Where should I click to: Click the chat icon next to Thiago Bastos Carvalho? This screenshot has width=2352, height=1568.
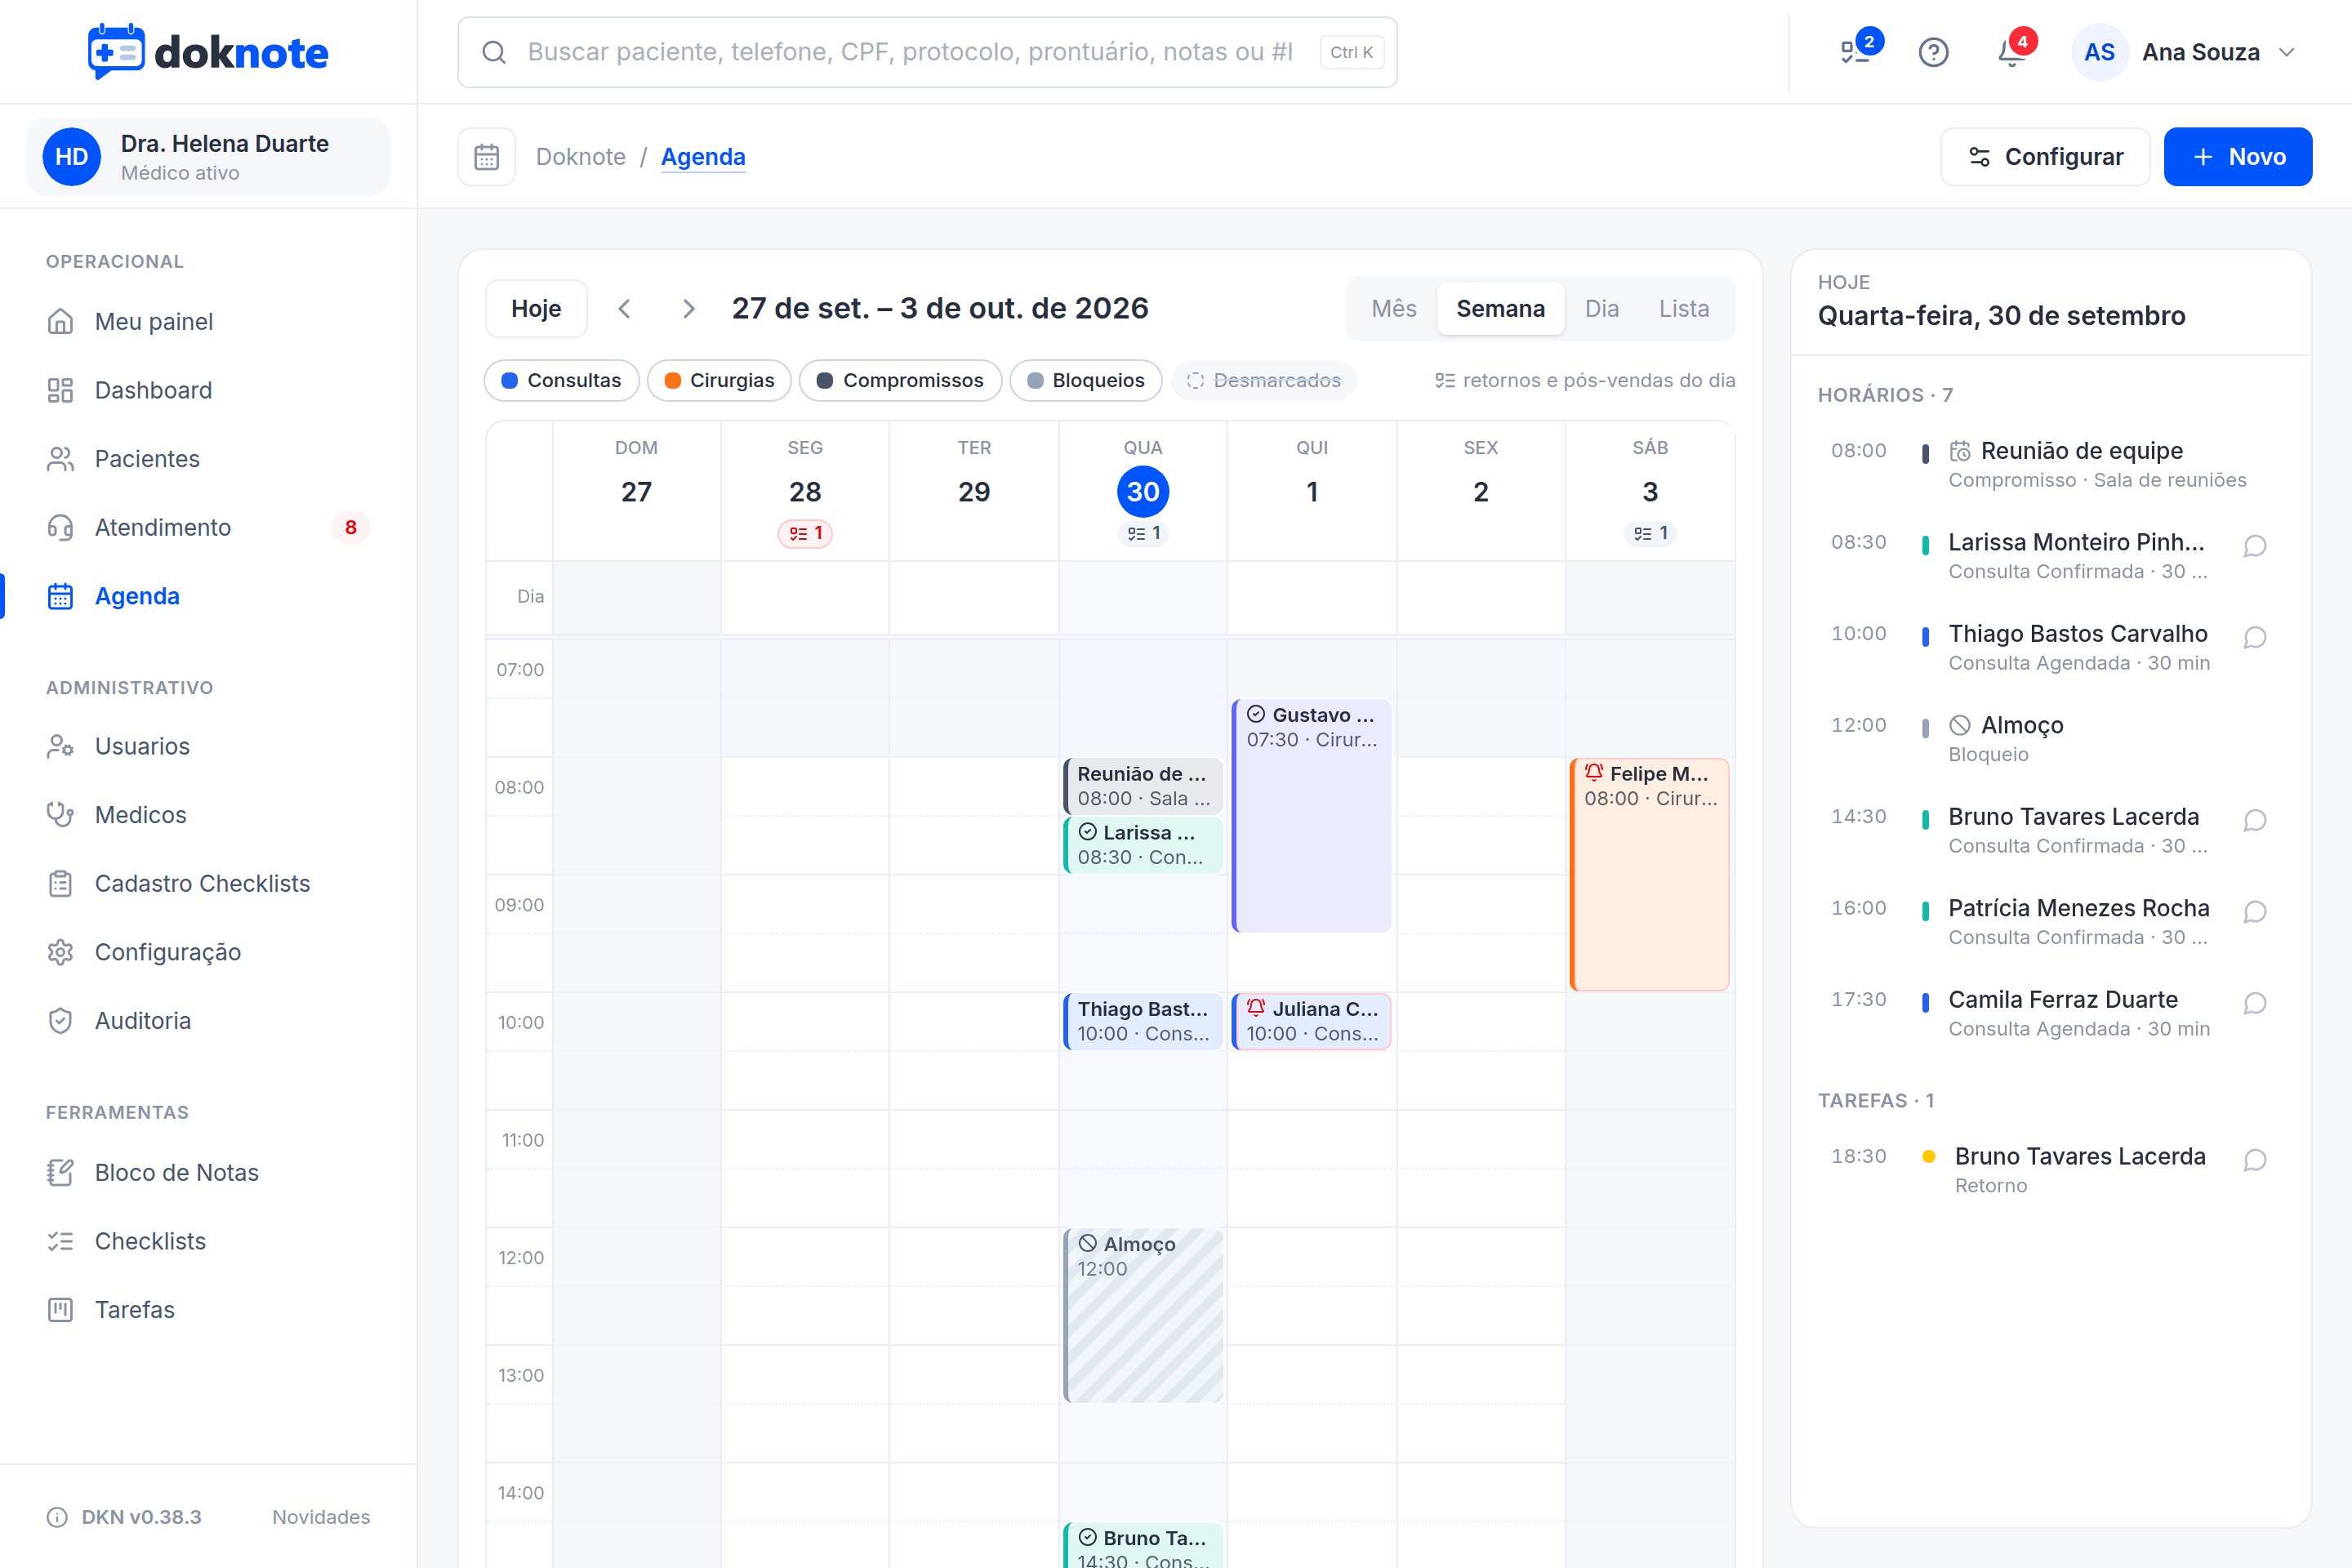[2254, 638]
